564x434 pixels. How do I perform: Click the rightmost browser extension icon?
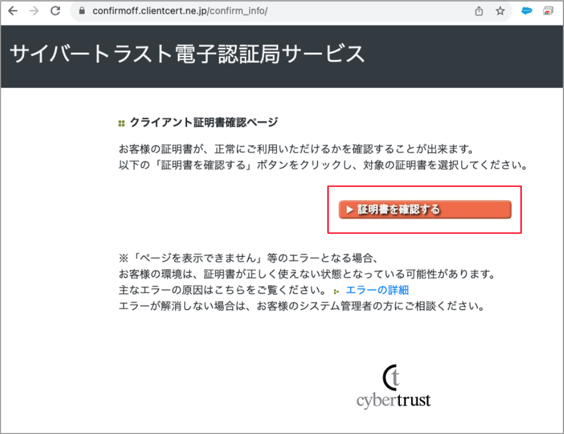coord(548,11)
